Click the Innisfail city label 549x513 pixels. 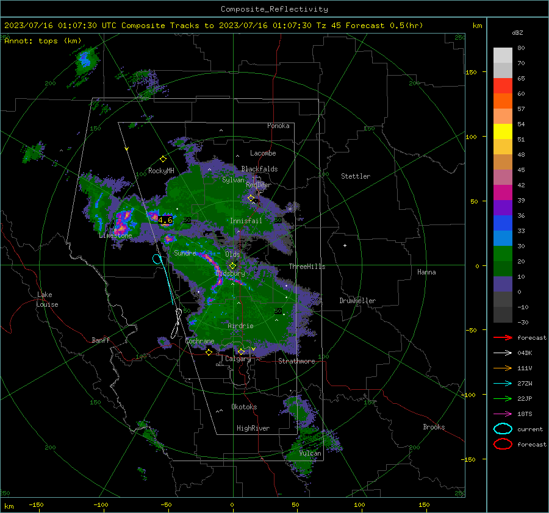click(246, 221)
